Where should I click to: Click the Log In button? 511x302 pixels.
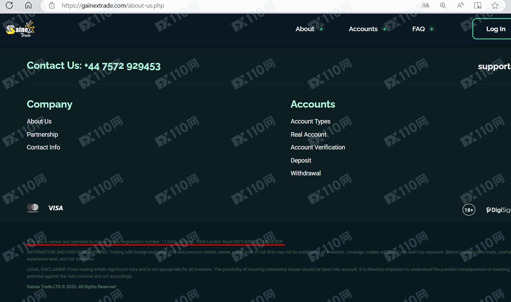492,29
